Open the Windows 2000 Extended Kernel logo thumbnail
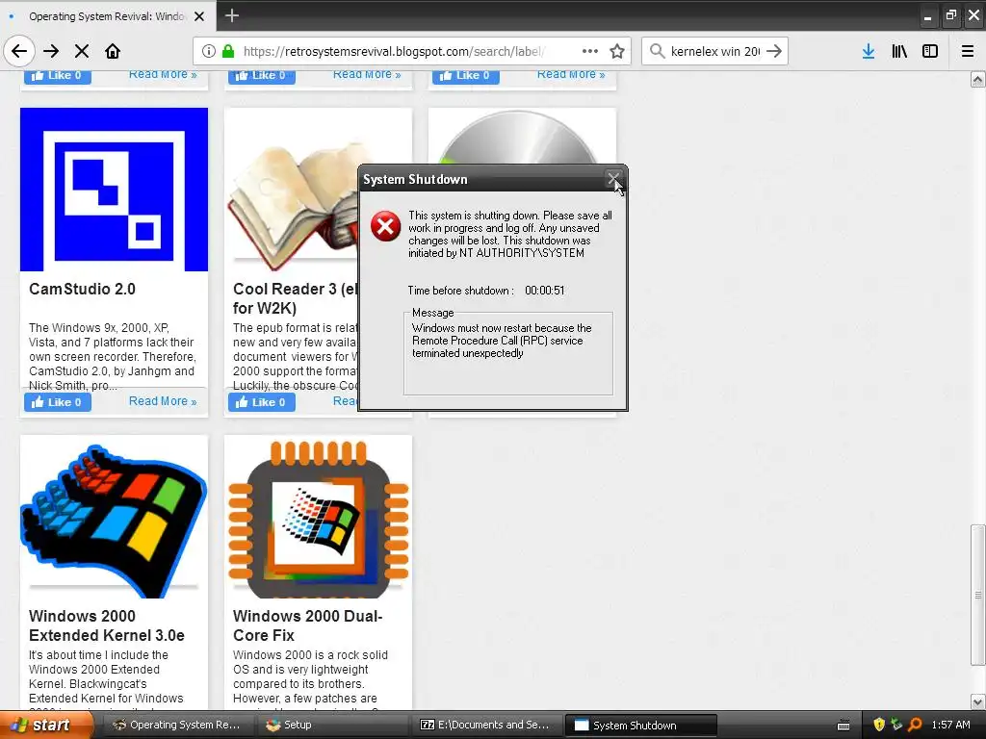This screenshot has width=986, height=739. (x=114, y=517)
